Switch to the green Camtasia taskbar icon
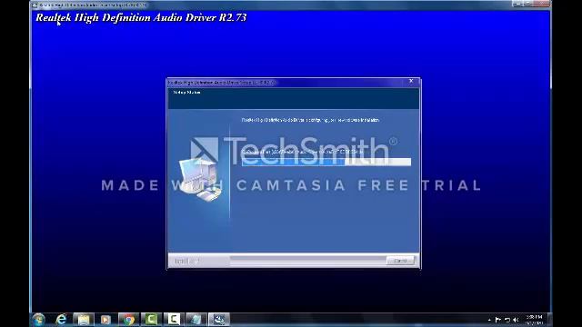The width and height of the screenshot is (582, 327). pos(151,319)
